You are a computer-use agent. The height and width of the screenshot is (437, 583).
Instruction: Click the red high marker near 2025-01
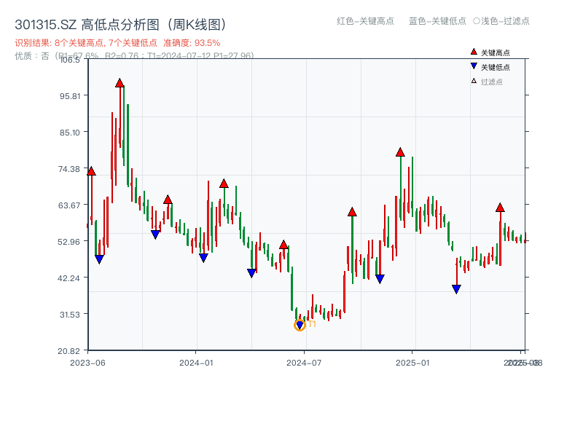click(399, 151)
